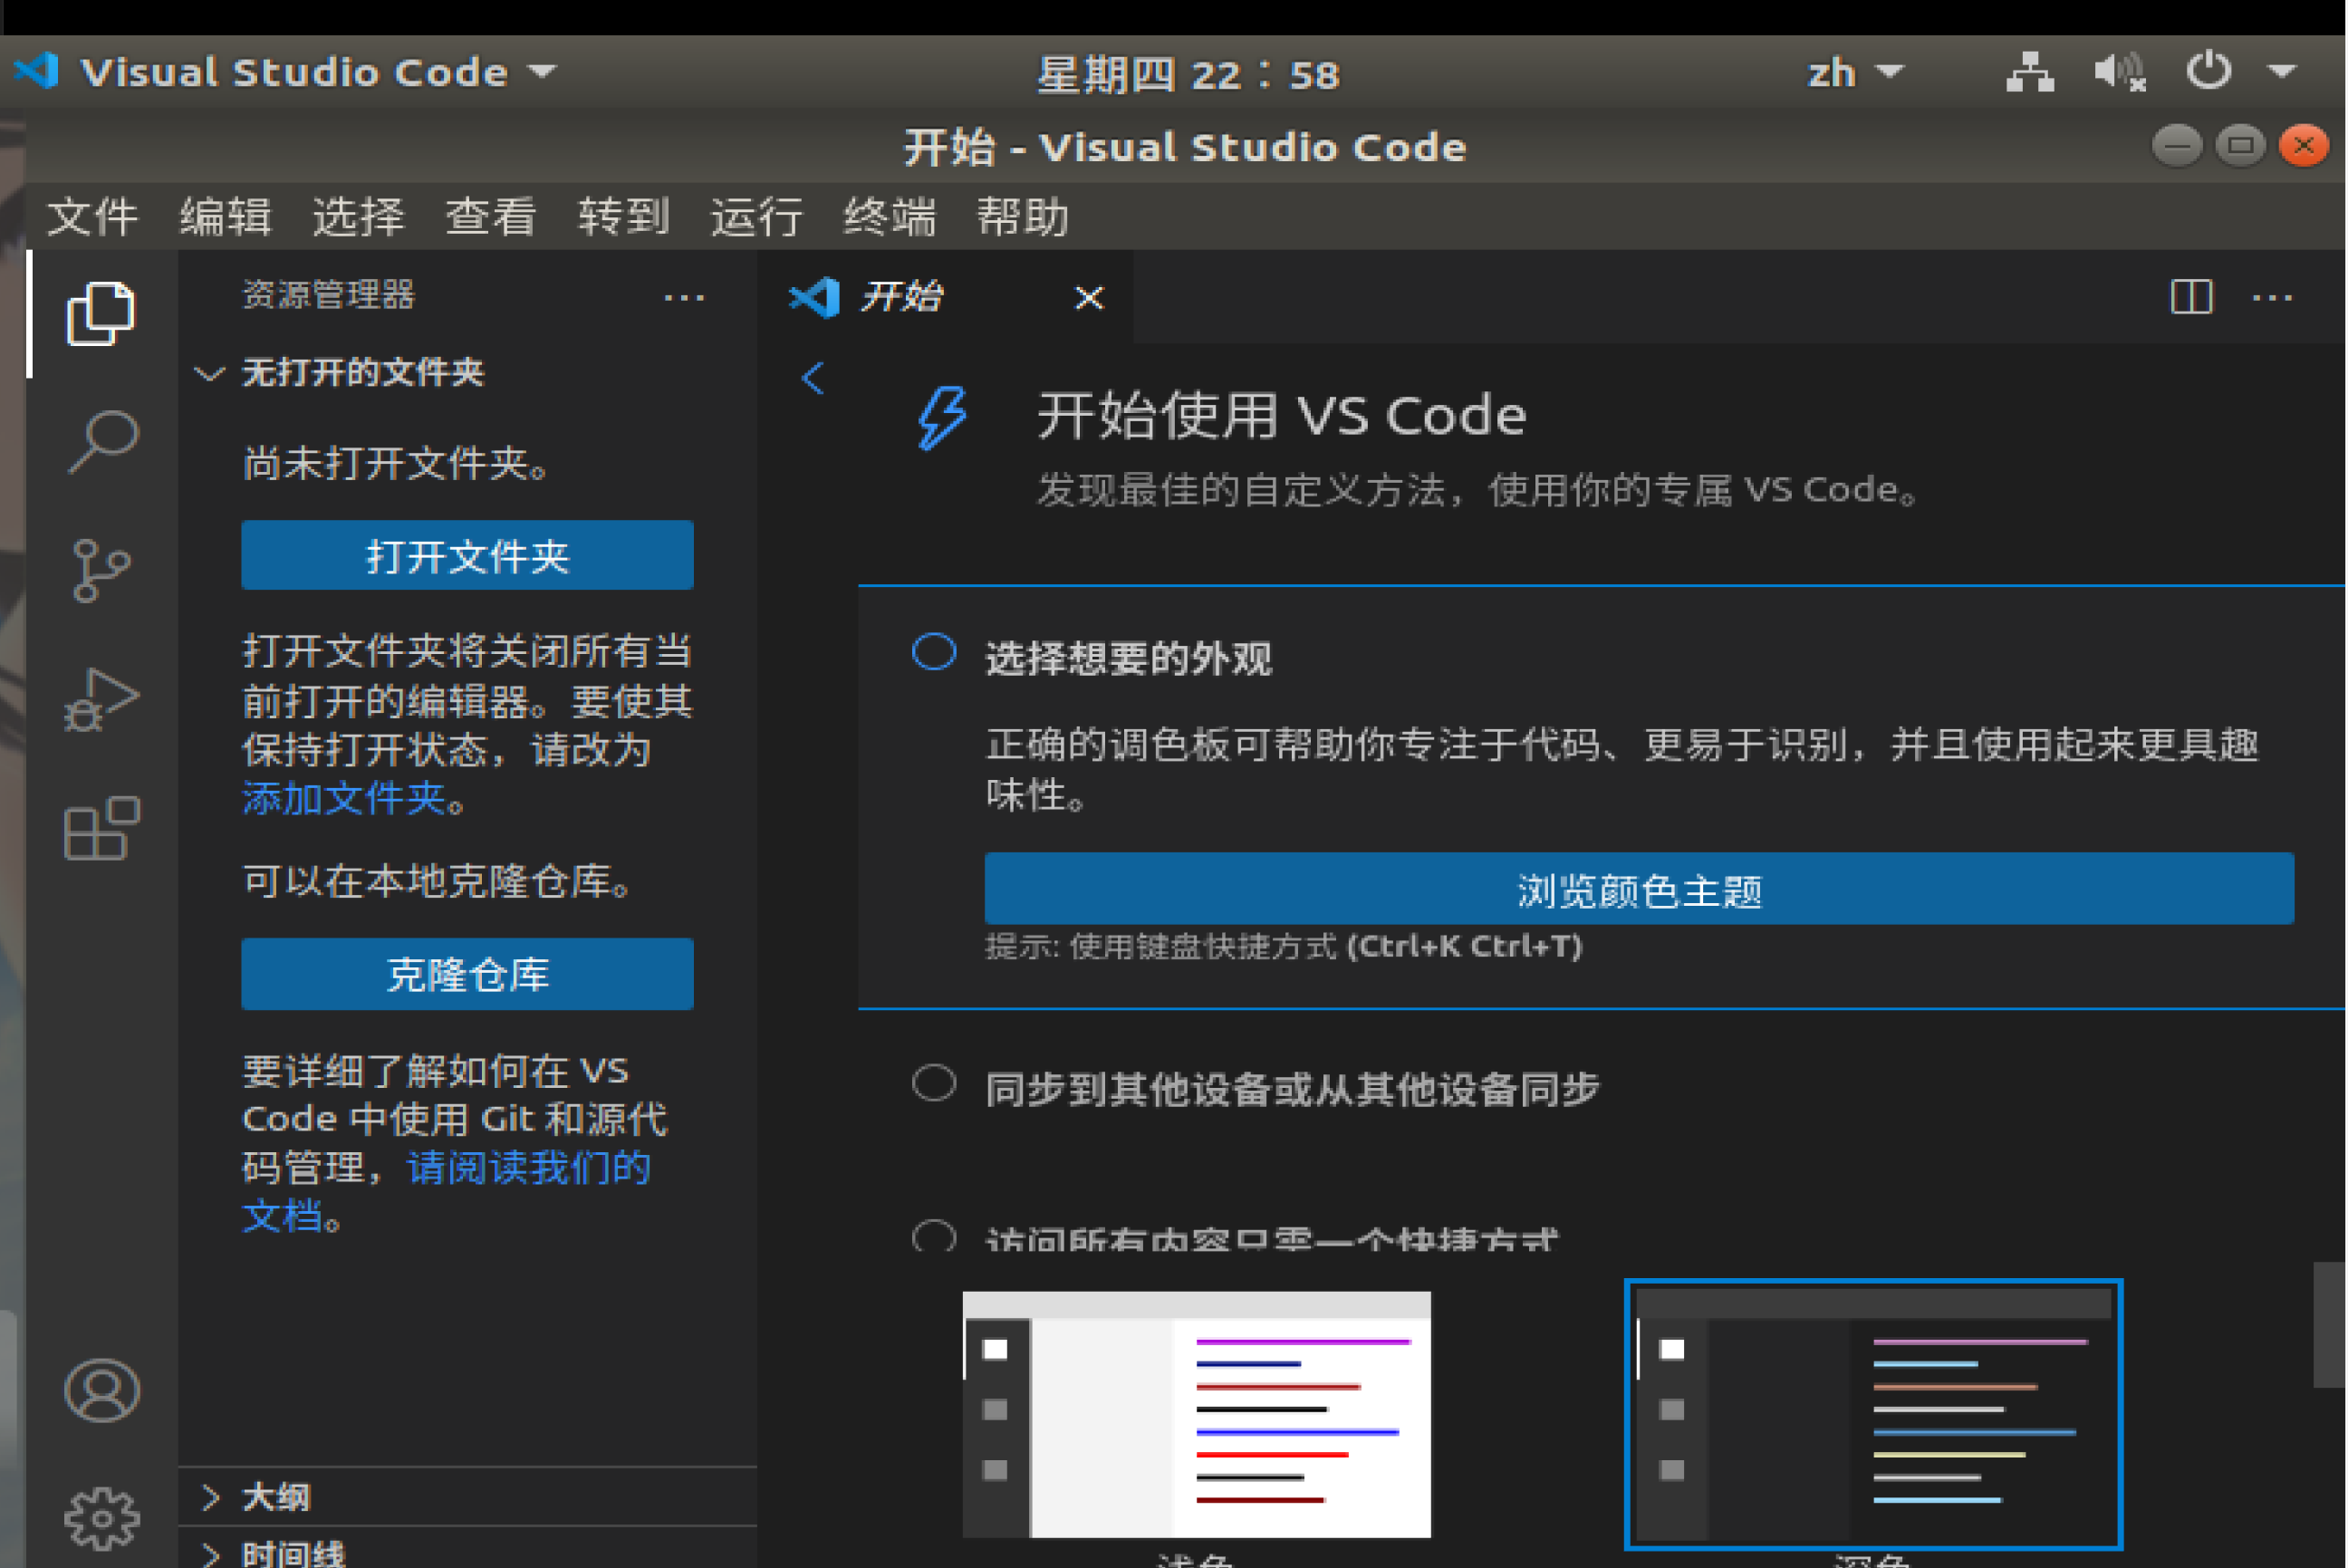Select the 同步到其他设备 step circle

pos(934,1083)
